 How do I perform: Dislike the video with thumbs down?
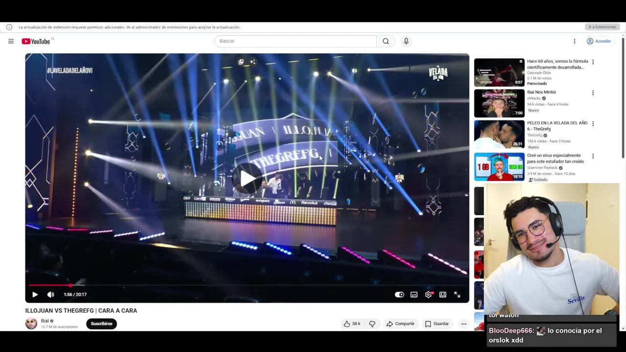pyautogui.click(x=372, y=324)
